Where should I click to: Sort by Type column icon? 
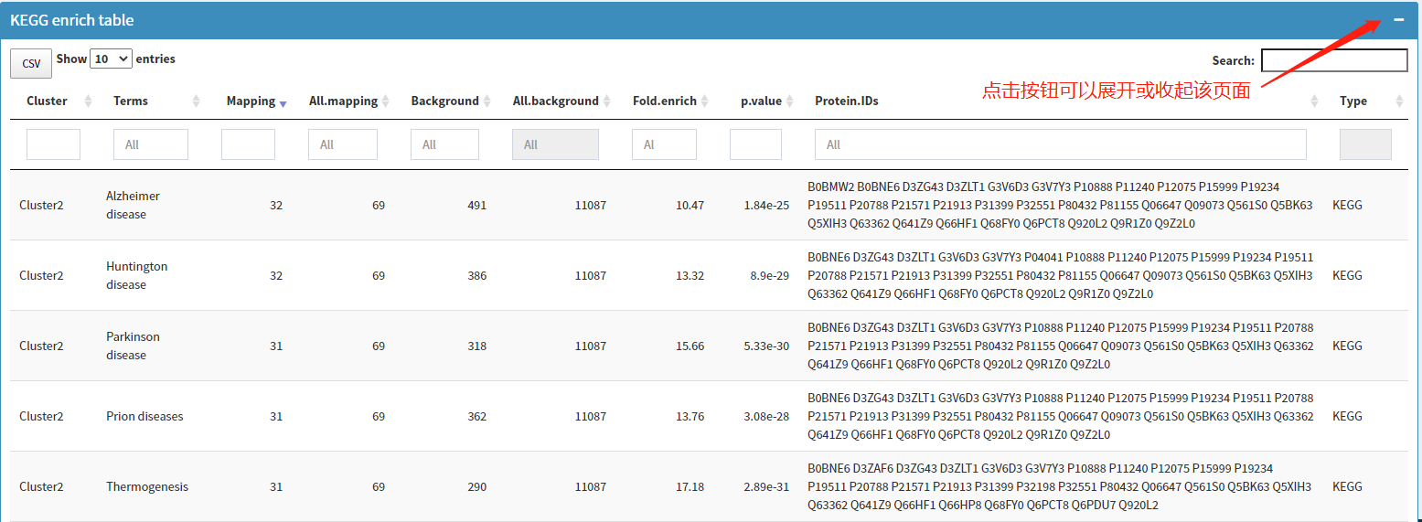1398,101
